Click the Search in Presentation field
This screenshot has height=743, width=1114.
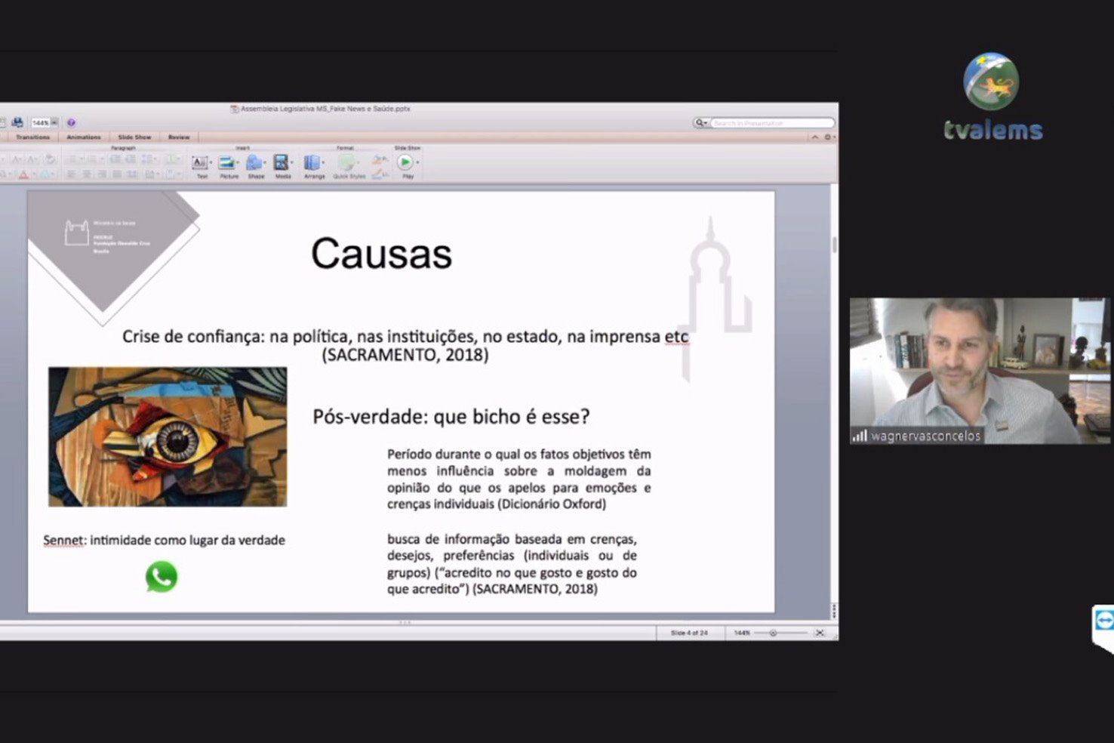tap(770, 122)
